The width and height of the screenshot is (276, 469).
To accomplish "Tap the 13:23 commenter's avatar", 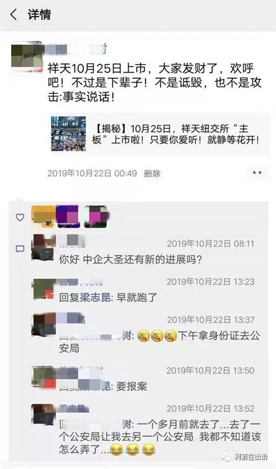I will pos(44,289).
